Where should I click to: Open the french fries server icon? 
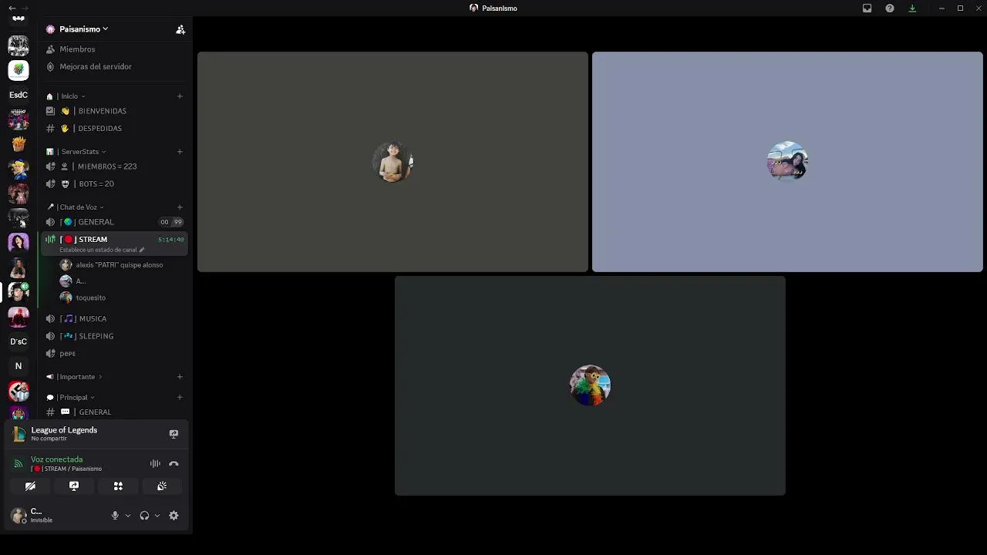tap(19, 144)
